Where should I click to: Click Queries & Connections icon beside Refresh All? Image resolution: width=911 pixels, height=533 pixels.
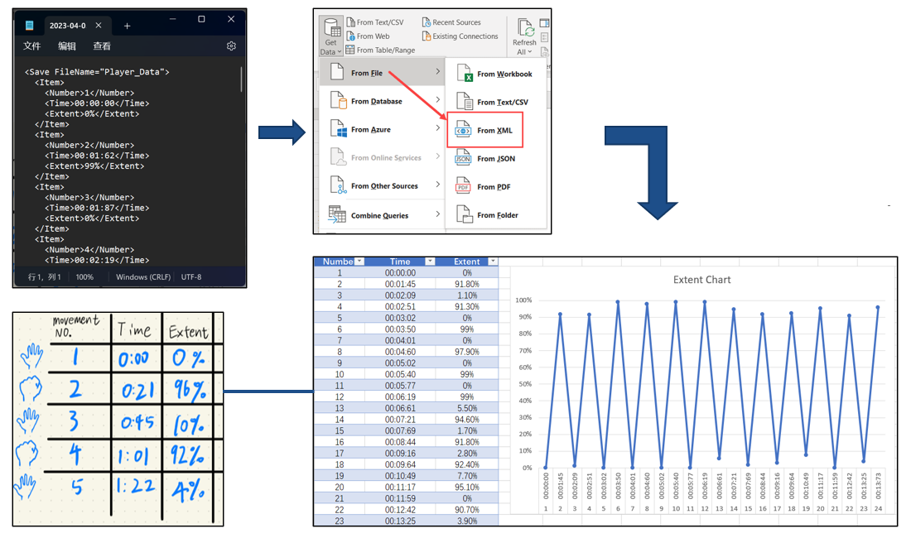click(544, 23)
